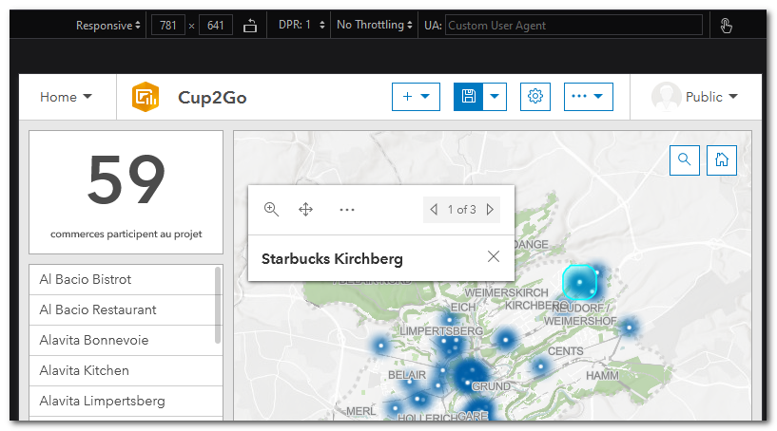Open the Home menu
This screenshot has height=431, width=777.
click(67, 97)
